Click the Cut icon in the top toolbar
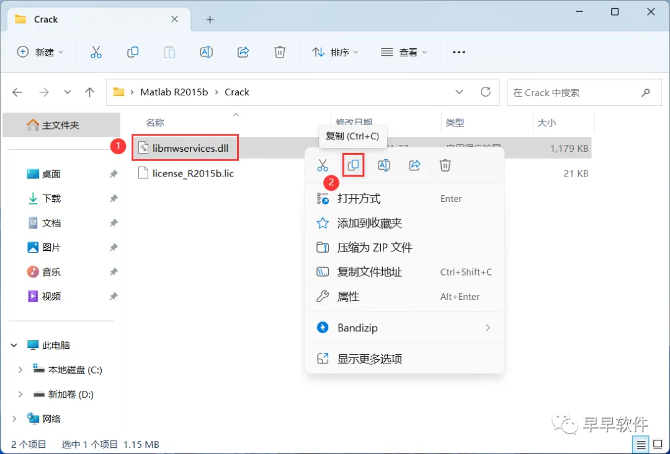Image resolution: width=670 pixels, height=454 pixels. coord(96,52)
